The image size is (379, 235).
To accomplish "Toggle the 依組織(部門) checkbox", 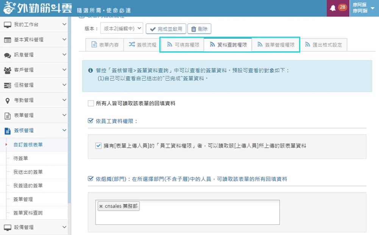I will coord(90,179).
